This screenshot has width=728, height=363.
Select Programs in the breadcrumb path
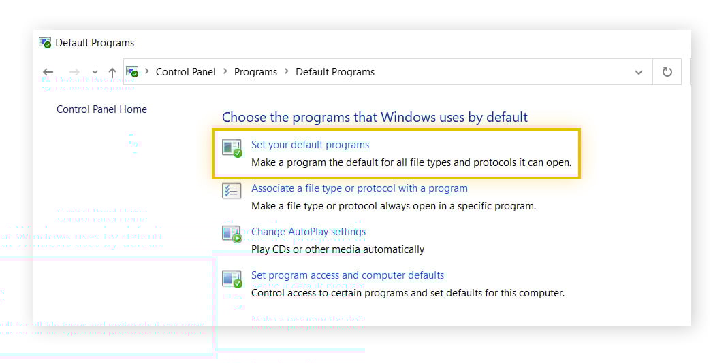[255, 72]
